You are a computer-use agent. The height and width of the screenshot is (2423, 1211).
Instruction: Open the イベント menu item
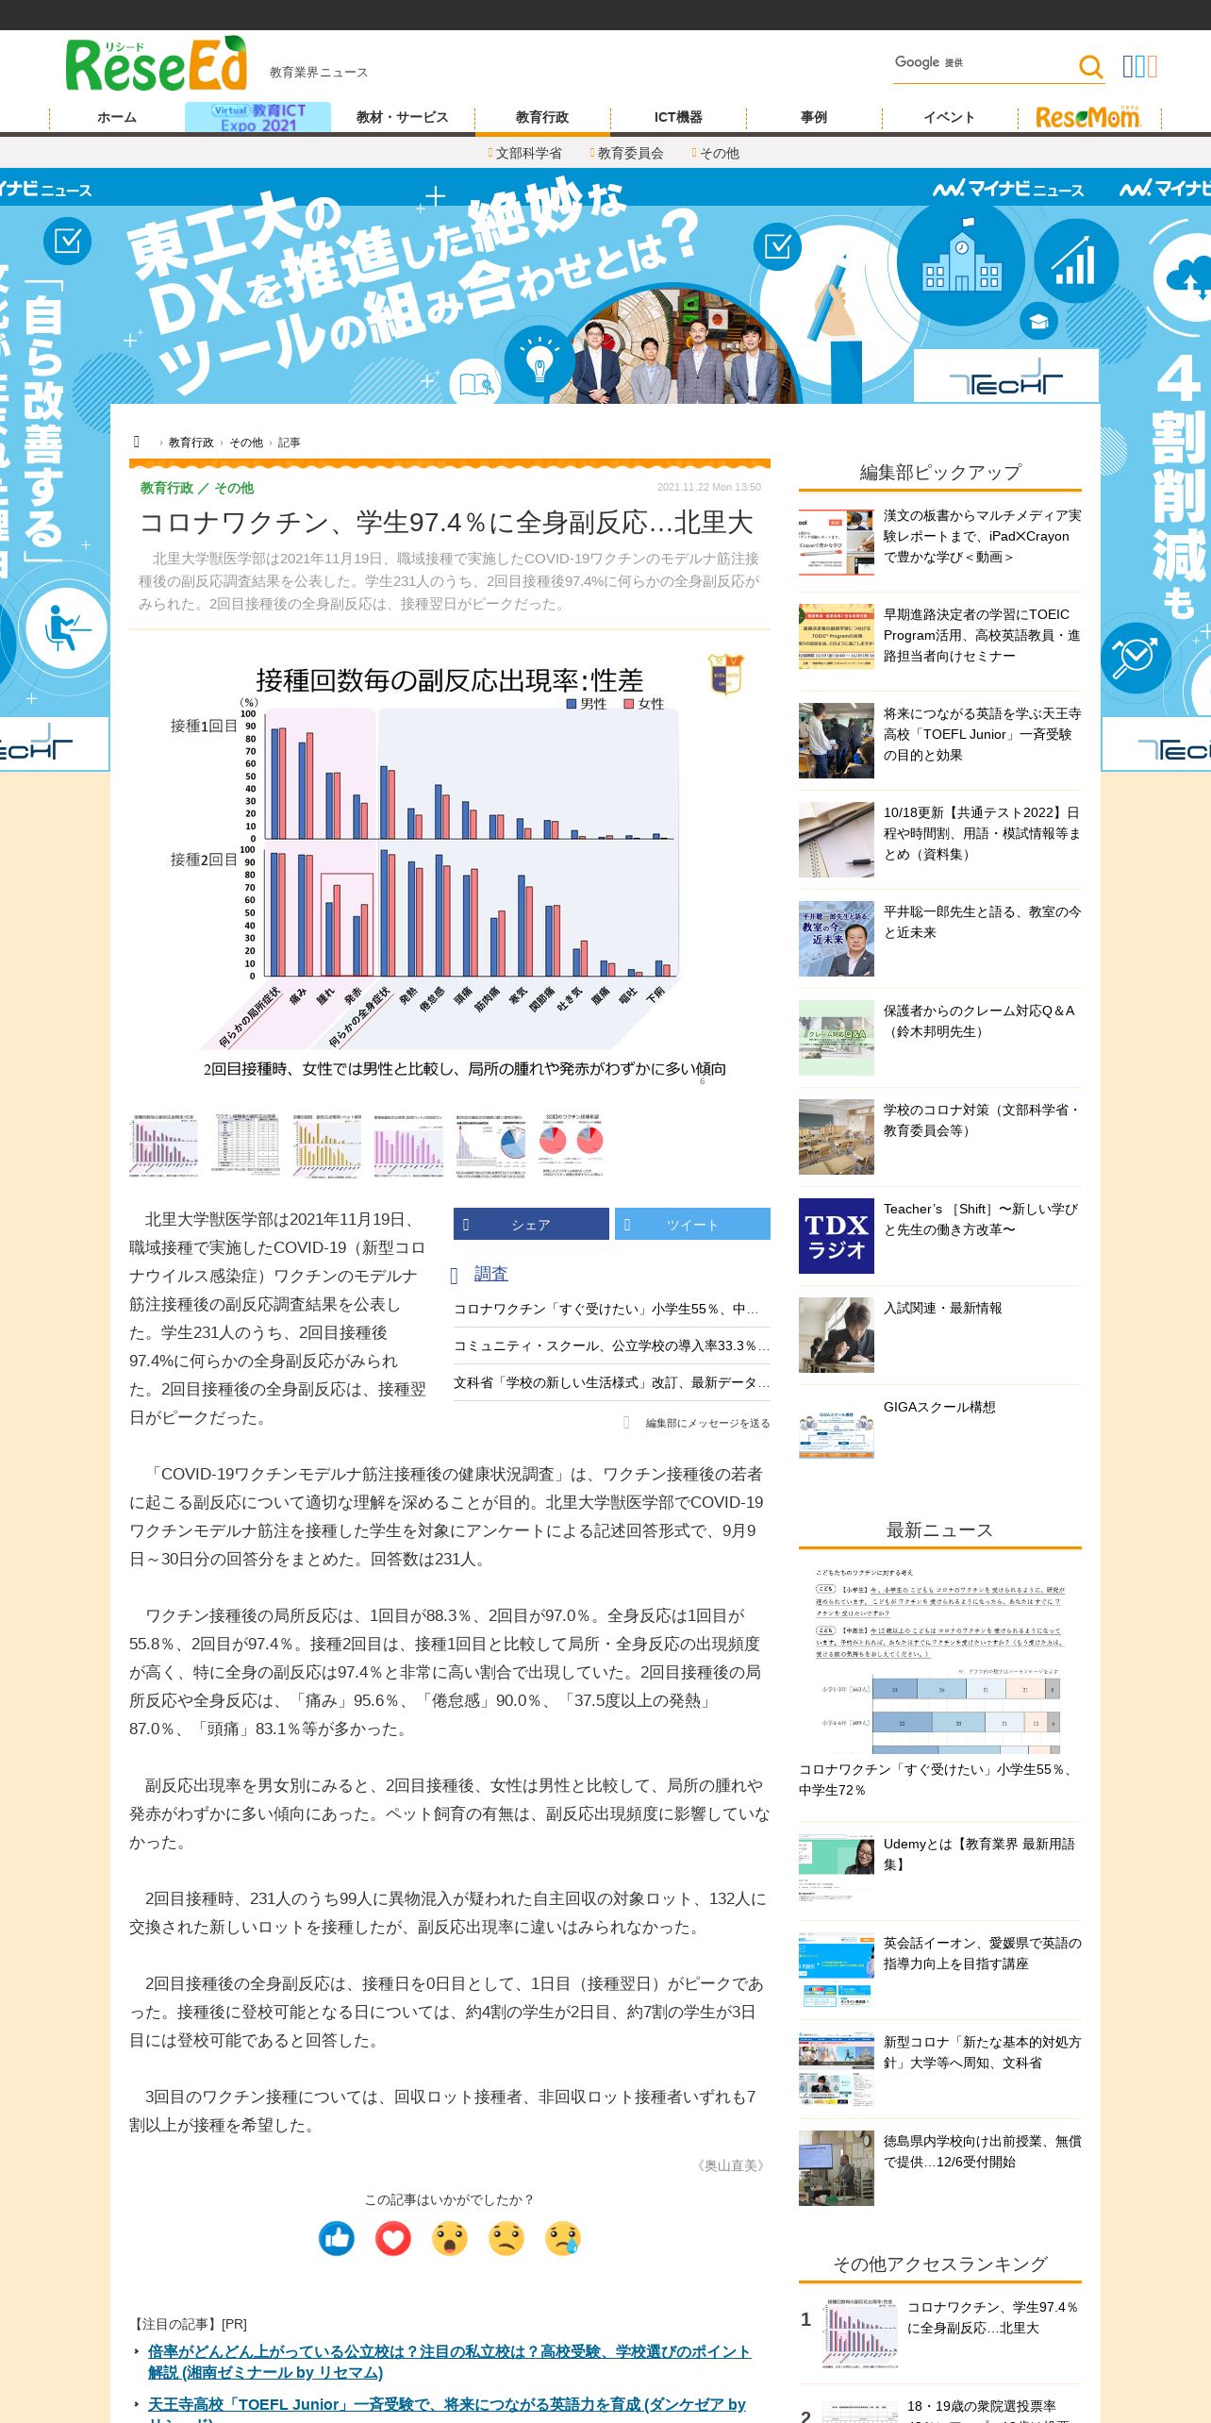[x=950, y=117]
